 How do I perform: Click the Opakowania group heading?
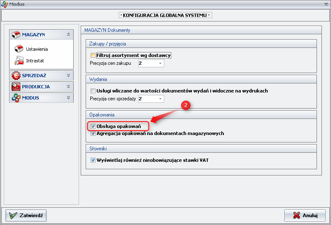[x=102, y=115]
